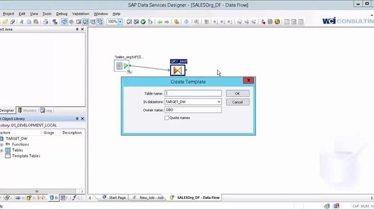374x210 pixels.
Task: Open the Debug menu
Action: [62, 14]
